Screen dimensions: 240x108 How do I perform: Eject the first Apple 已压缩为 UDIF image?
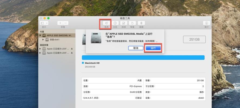coord(72,49)
